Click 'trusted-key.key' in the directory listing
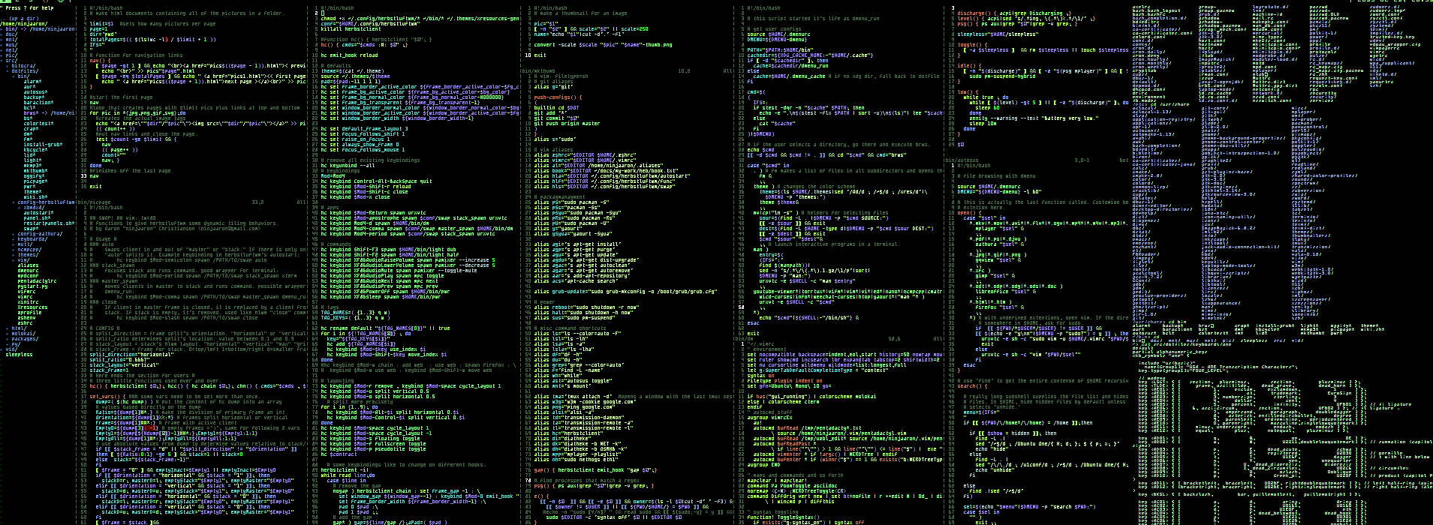1433x525 pixels. pyautogui.click(x=1392, y=37)
